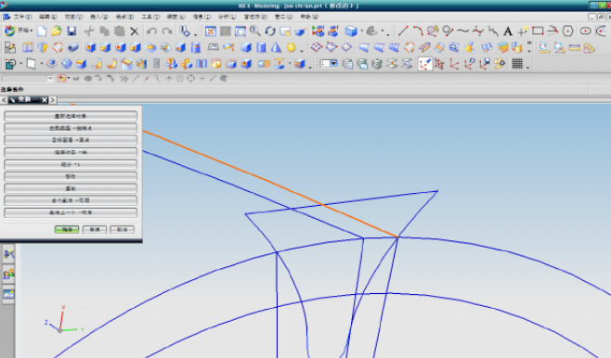Click the rightmost button at the Transform dialog bottom

pos(122,230)
